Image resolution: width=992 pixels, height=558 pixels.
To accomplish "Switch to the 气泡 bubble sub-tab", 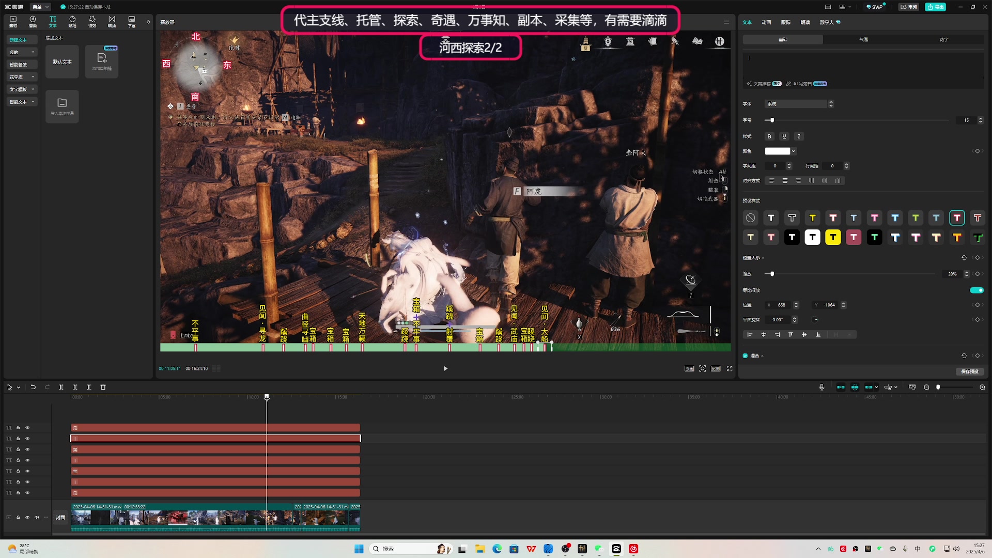I will (x=863, y=40).
